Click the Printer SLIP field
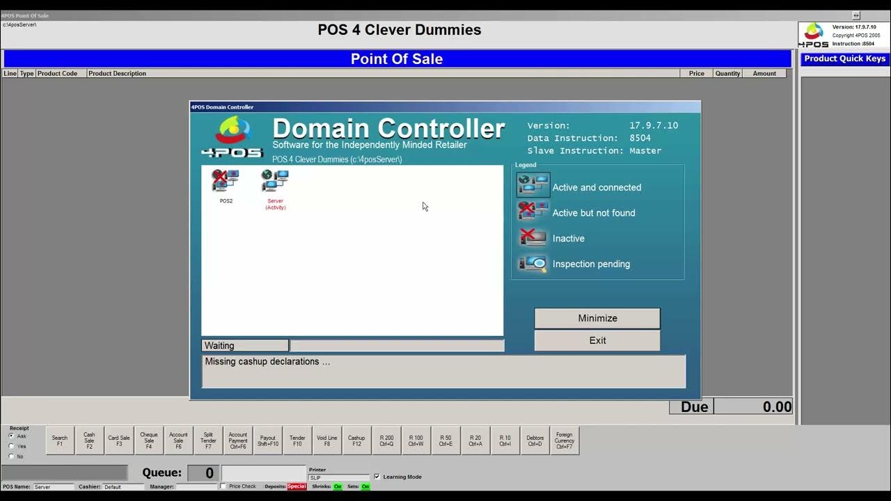This screenshot has height=501, width=891. (x=339, y=477)
